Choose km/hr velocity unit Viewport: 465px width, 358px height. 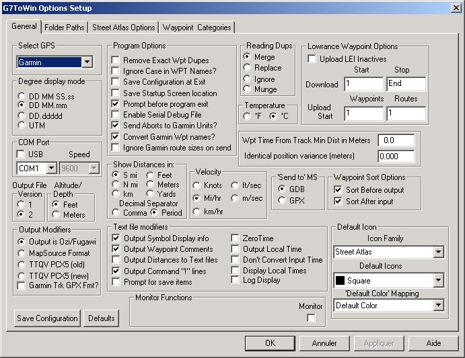[196, 212]
